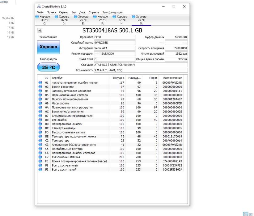Click the buffer size 16384 KB field
Viewport: 254px width, 216px height.
click(x=176, y=37)
